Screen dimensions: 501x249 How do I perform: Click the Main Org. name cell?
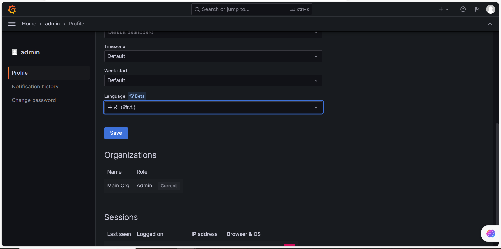tap(119, 186)
